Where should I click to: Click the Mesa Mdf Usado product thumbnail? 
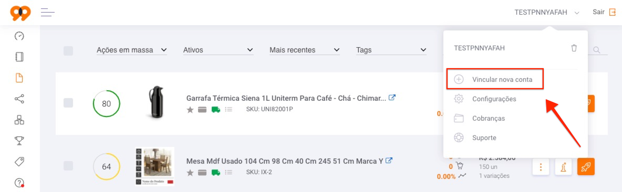pyautogui.click(x=154, y=166)
